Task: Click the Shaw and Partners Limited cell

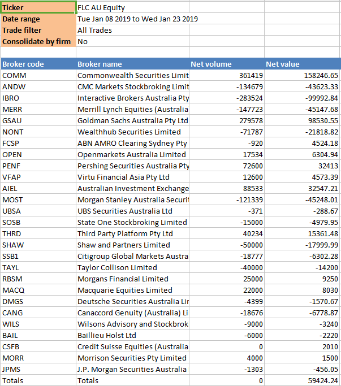Action: [x=132, y=245]
